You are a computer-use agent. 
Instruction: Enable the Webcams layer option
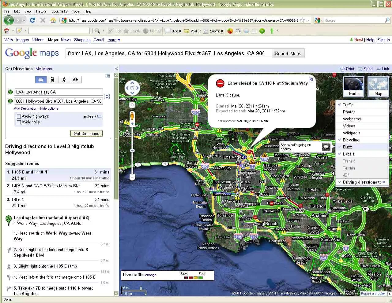[362, 119]
